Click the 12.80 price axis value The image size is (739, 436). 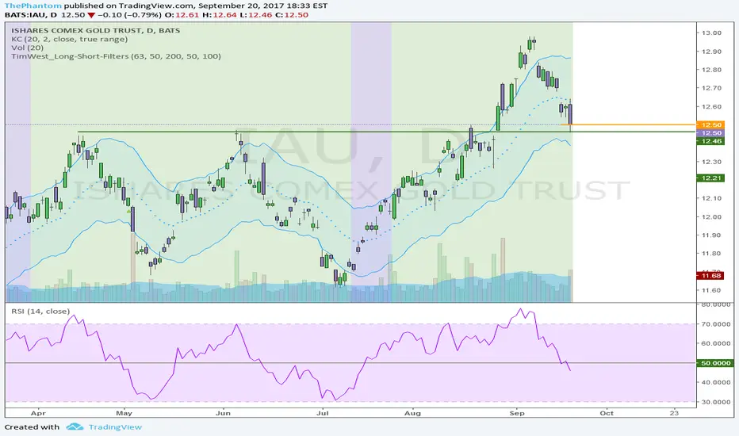tap(711, 70)
